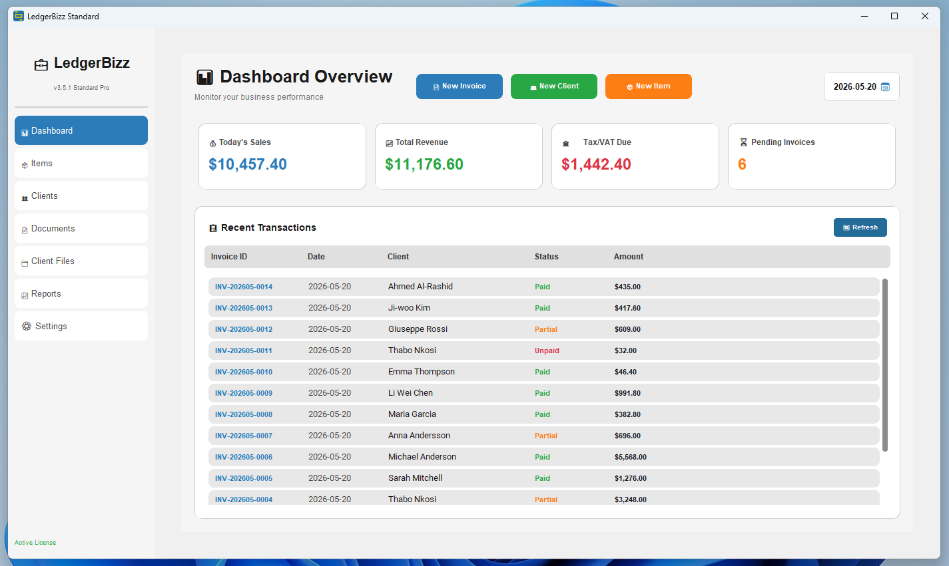Click the New Item button

coord(649,86)
